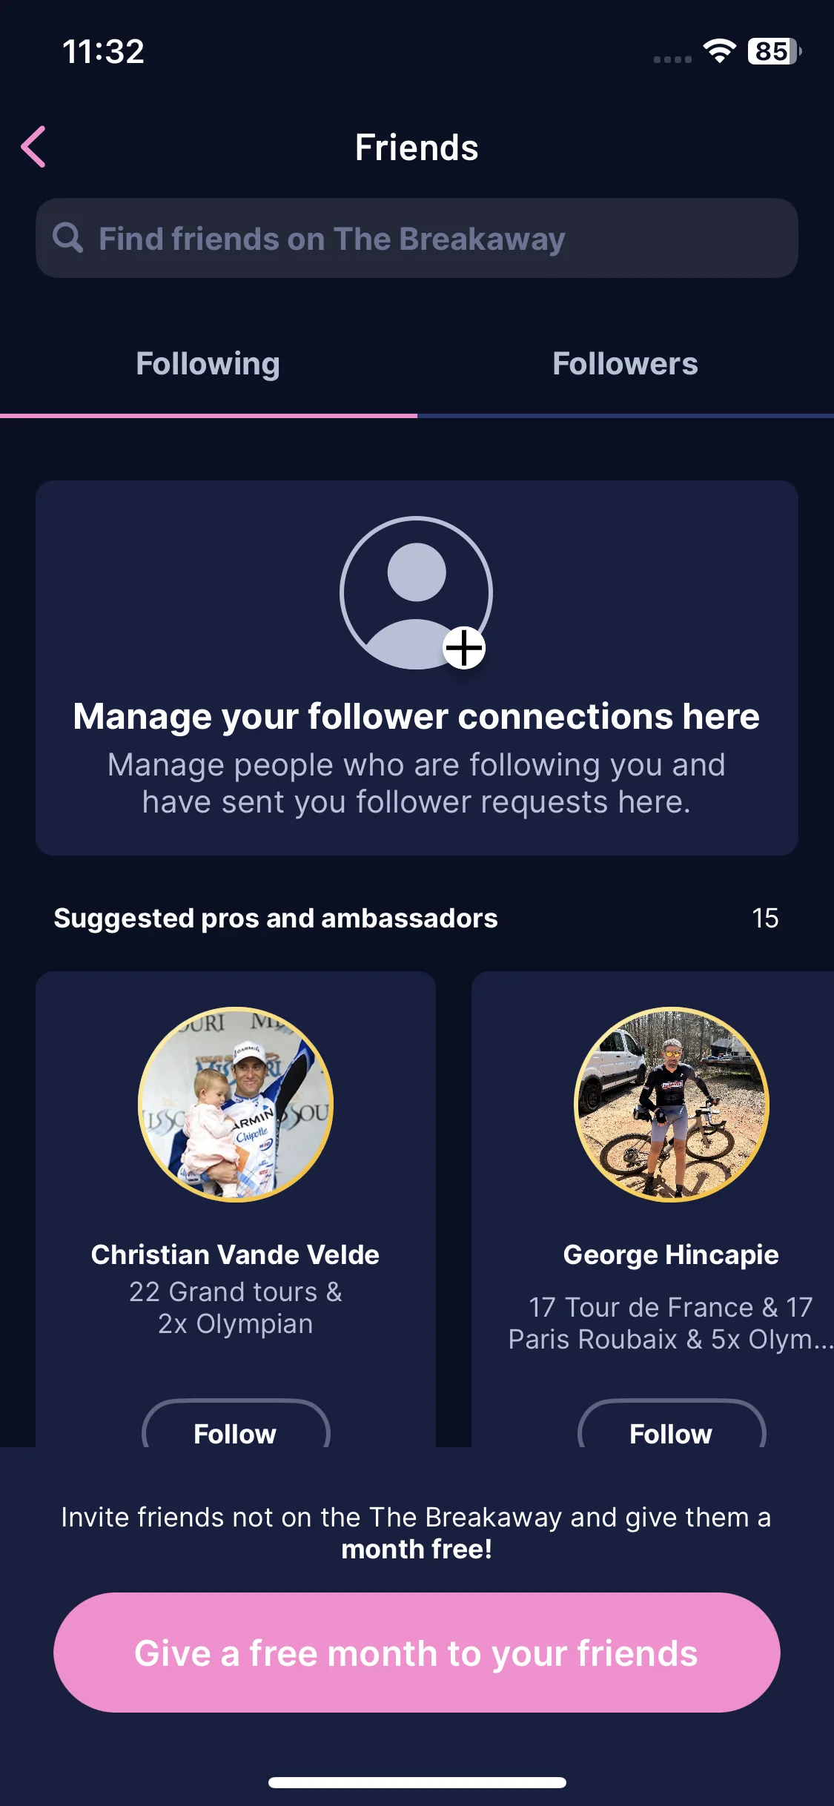Tap the Manage your follower connections heading
Viewport: 834px width, 1806px height.
point(417,716)
